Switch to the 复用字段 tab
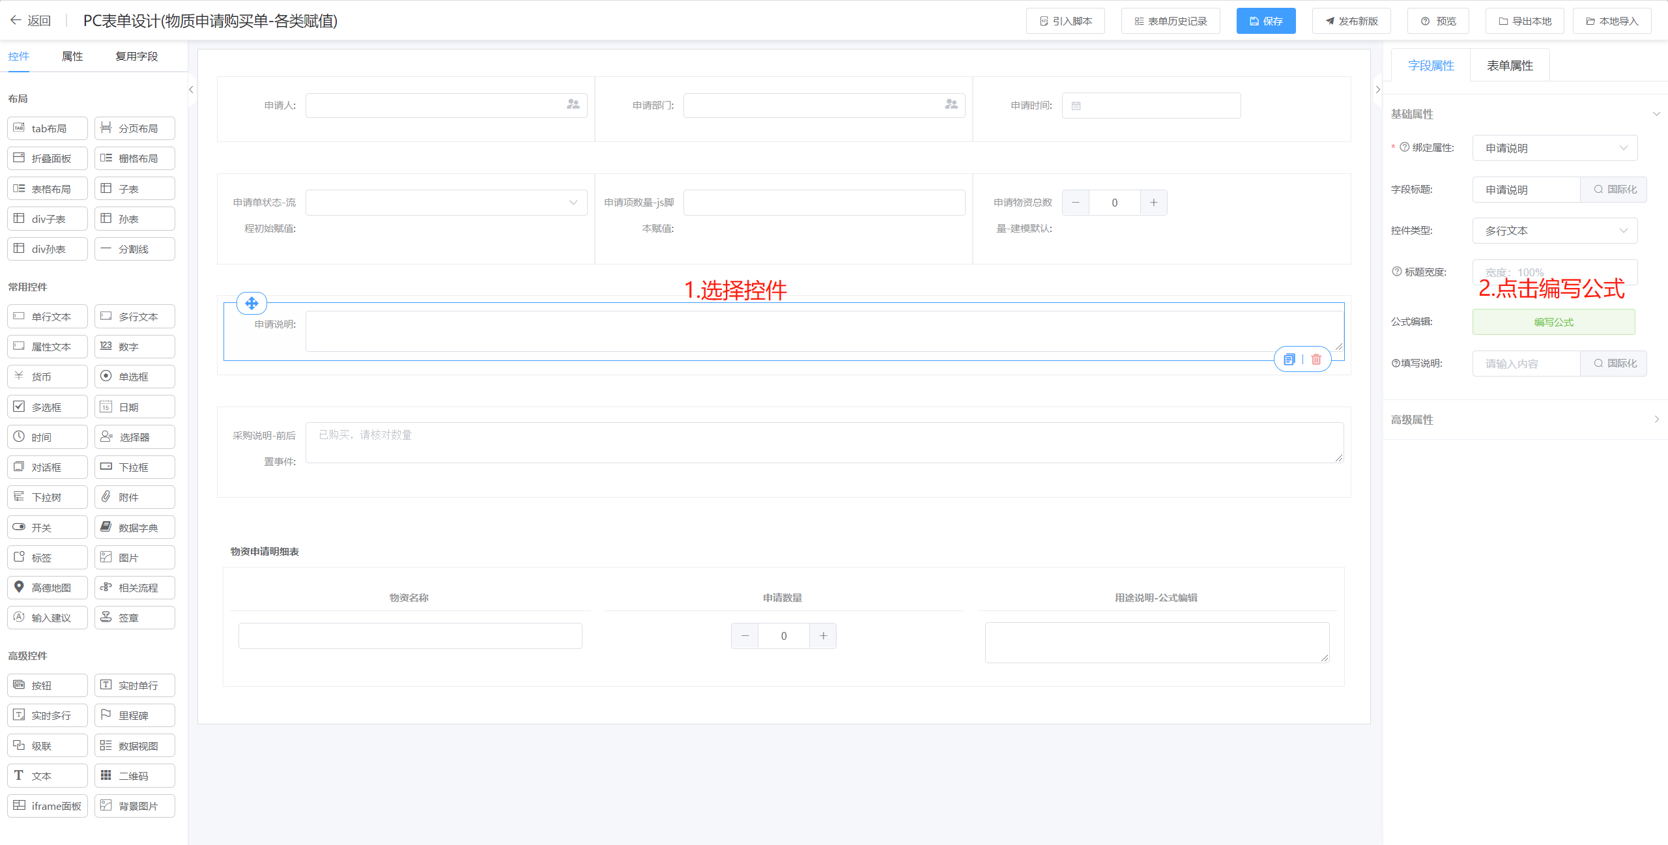This screenshot has width=1668, height=845. pyautogui.click(x=136, y=56)
